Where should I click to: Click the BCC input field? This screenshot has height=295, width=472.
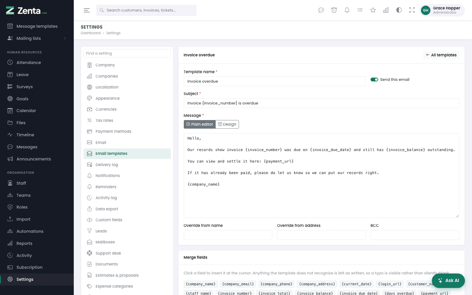pos(415,235)
